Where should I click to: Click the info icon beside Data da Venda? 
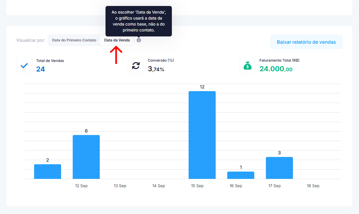pos(139,40)
